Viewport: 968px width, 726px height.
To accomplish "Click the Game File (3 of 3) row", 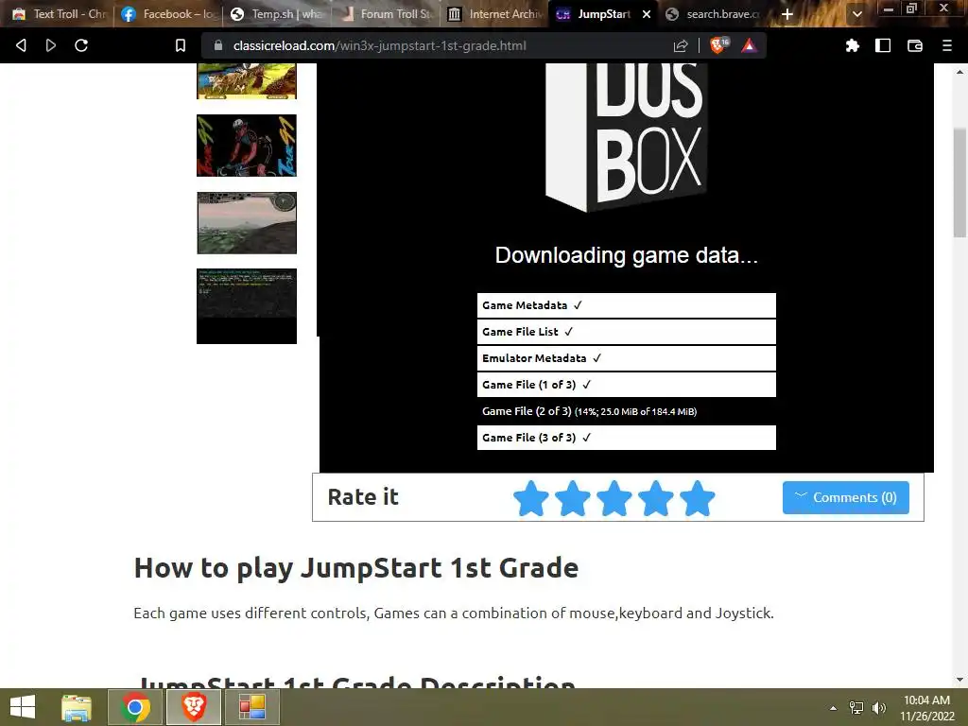I will pos(626,438).
